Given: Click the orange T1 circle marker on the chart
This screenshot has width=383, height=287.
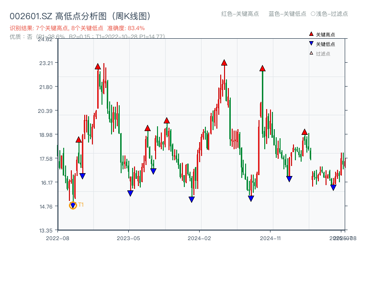Looking at the screenshot, I should coord(73,205).
